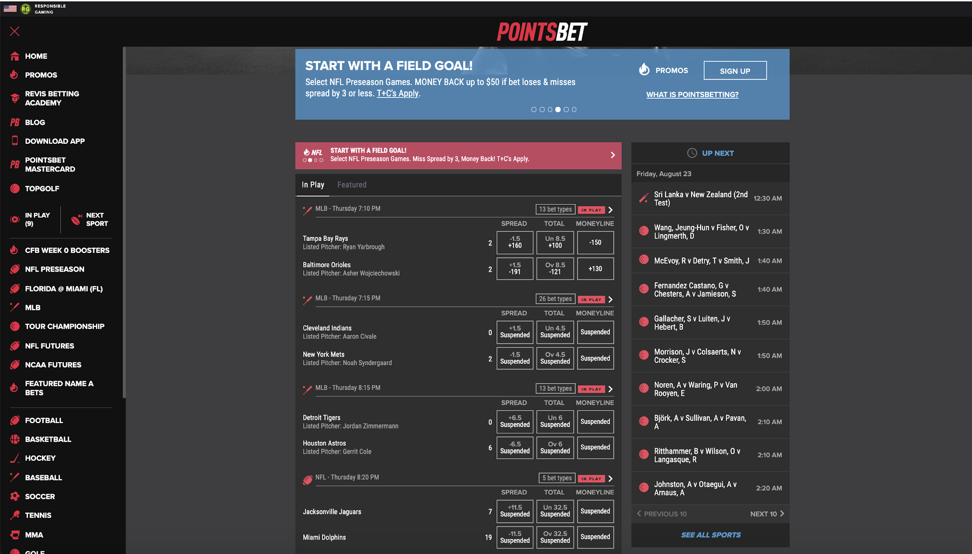Click the Download App phone icon

(x=15, y=141)
